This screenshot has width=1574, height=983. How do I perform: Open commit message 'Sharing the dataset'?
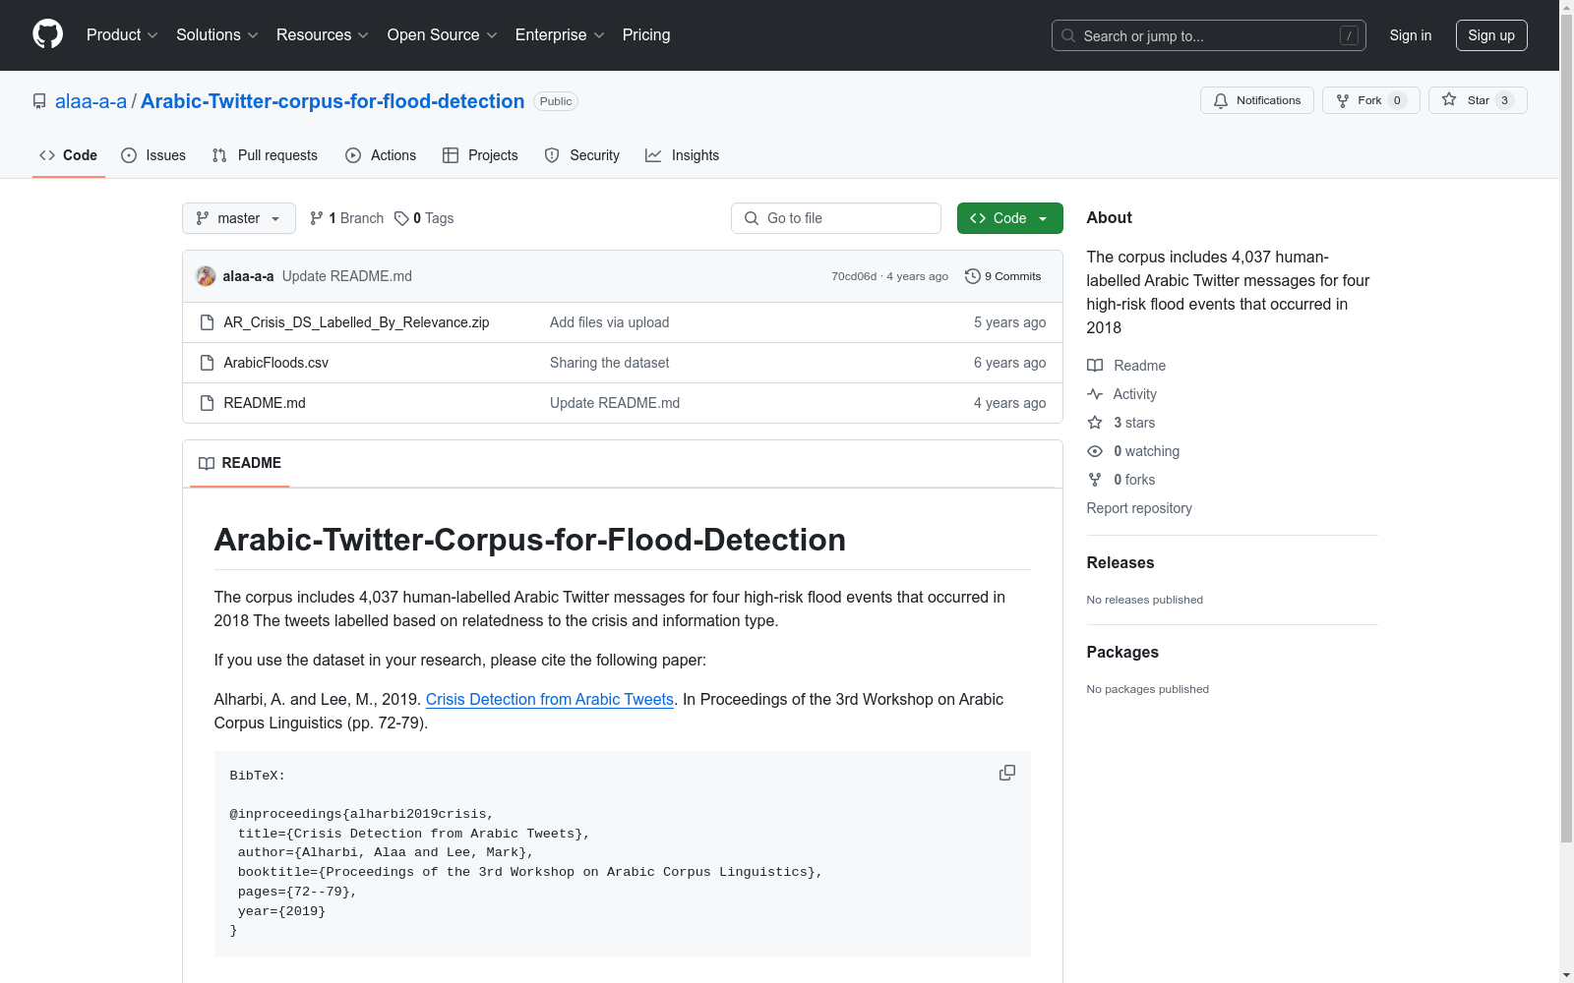click(610, 363)
